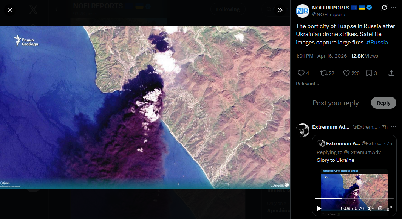This screenshot has width=402, height=219.
Task: Open the video settings gear
Action: (x=380, y=208)
